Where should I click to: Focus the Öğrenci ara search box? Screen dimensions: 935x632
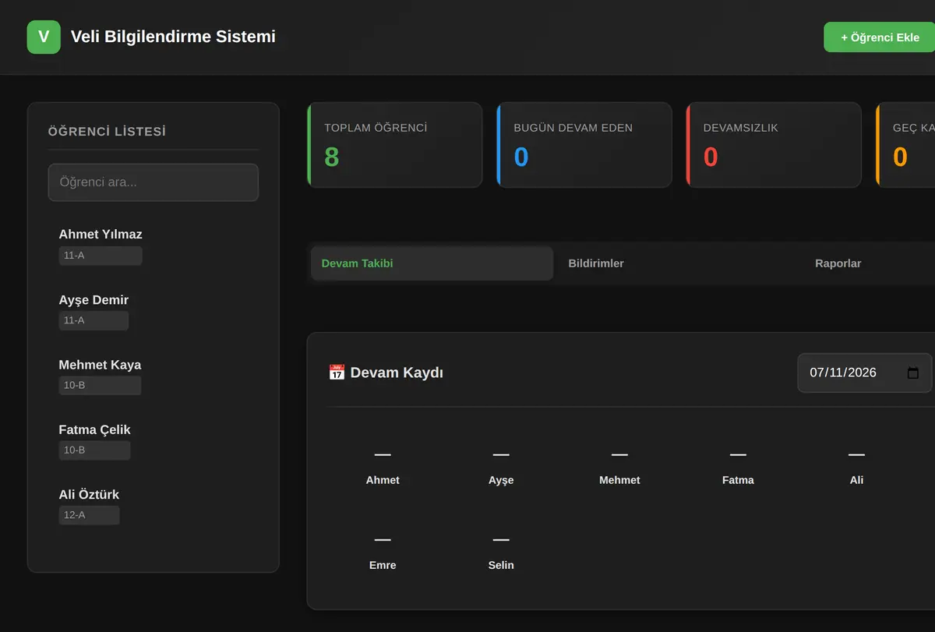(153, 182)
